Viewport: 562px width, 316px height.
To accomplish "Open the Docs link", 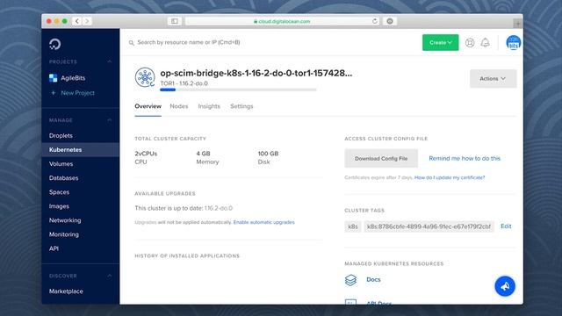I will (373, 279).
